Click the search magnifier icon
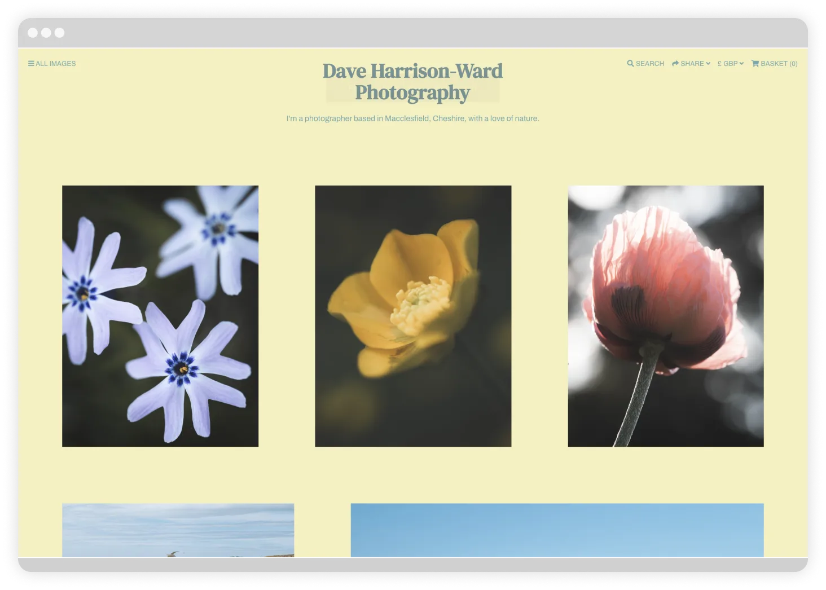826x590 pixels. (x=630, y=64)
